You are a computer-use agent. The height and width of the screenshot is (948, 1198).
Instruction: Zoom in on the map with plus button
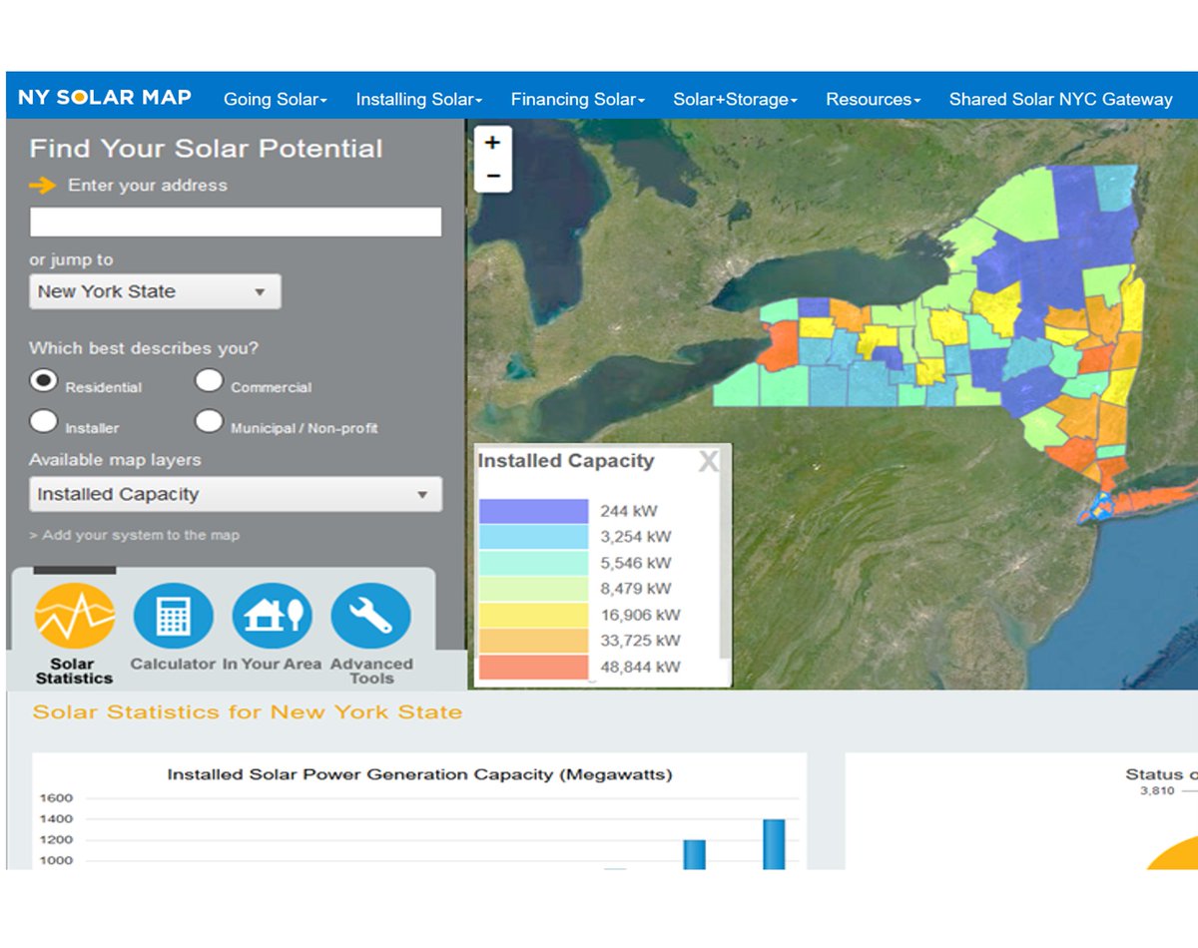click(492, 143)
